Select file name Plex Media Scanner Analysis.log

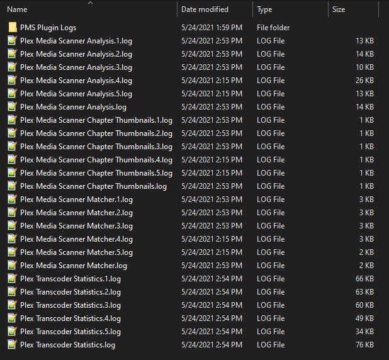pyautogui.click(x=73, y=107)
